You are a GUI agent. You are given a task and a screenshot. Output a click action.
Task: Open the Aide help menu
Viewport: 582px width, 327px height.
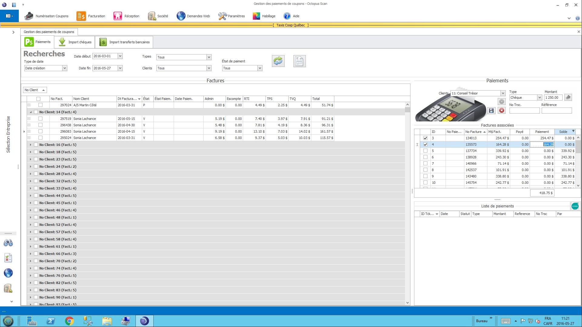[291, 16]
